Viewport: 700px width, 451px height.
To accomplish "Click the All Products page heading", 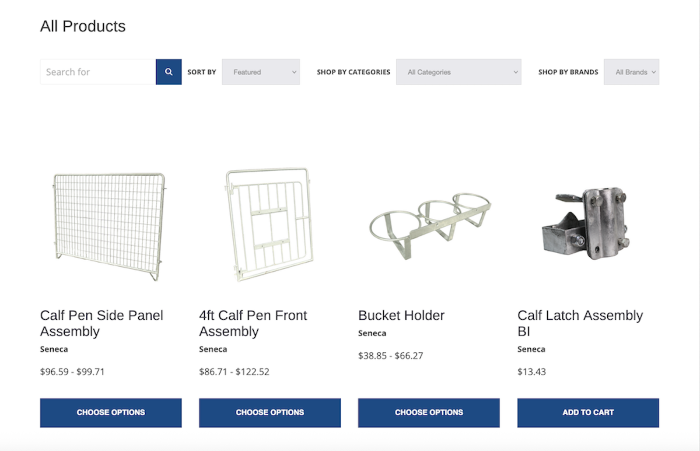I will 83,26.
